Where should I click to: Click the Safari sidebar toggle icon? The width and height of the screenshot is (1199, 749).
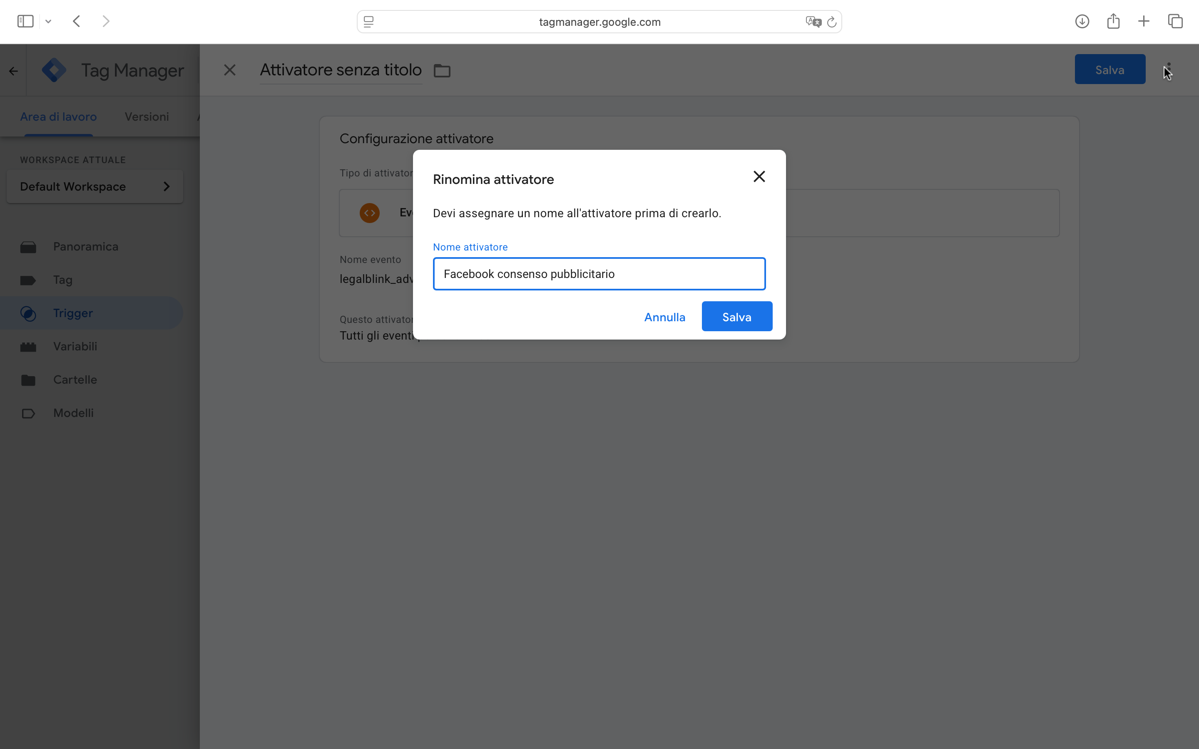(25, 21)
